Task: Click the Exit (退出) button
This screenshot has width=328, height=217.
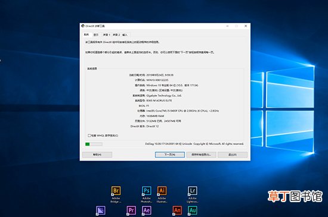Action: tap(233, 155)
